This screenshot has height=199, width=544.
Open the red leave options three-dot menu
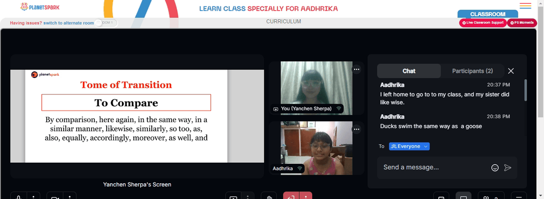point(306,196)
